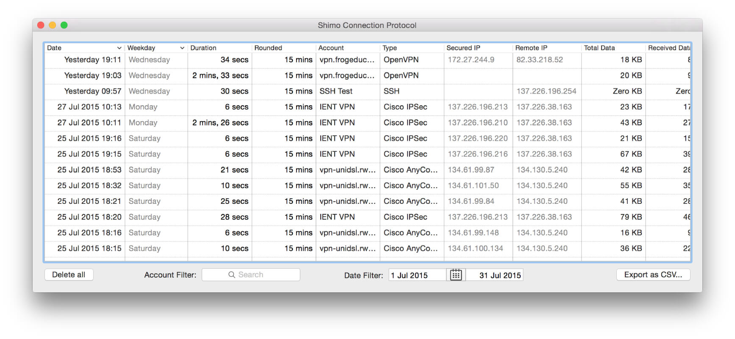Click the Date Filter label
Viewport: 735px width, 339px height.
click(363, 275)
